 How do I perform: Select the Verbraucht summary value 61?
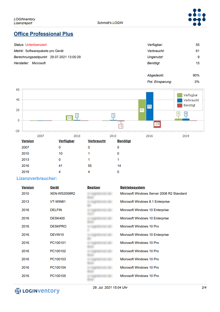click(x=198, y=51)
